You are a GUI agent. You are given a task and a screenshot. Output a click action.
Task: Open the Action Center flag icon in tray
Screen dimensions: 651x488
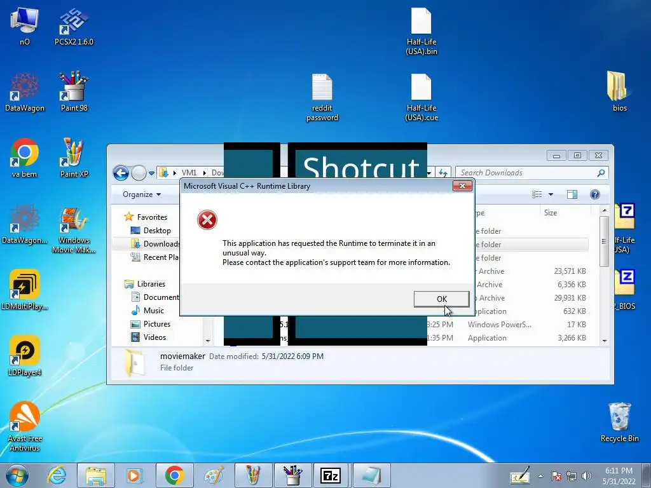[x=556, y=477]
